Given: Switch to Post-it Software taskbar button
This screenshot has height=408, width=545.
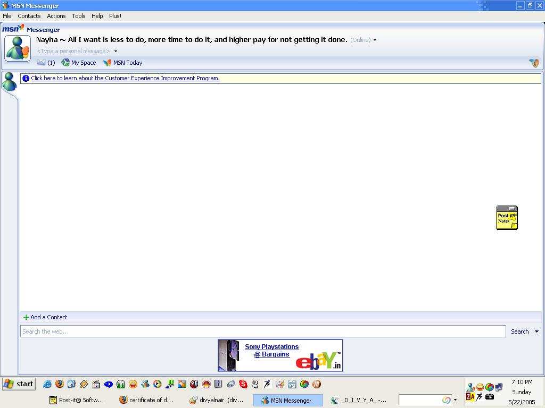Looking at the screenshot, I should tap(77, 400).
